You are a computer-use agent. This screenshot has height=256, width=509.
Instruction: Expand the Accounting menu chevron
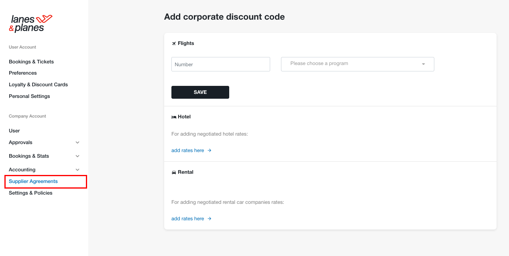pyautogui.click(x=77, y=170)
